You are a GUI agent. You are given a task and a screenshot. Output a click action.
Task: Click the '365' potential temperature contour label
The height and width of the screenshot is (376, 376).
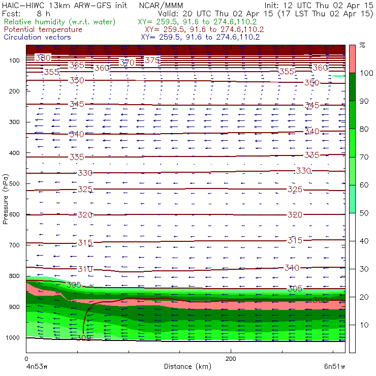(x=77, y=65)
